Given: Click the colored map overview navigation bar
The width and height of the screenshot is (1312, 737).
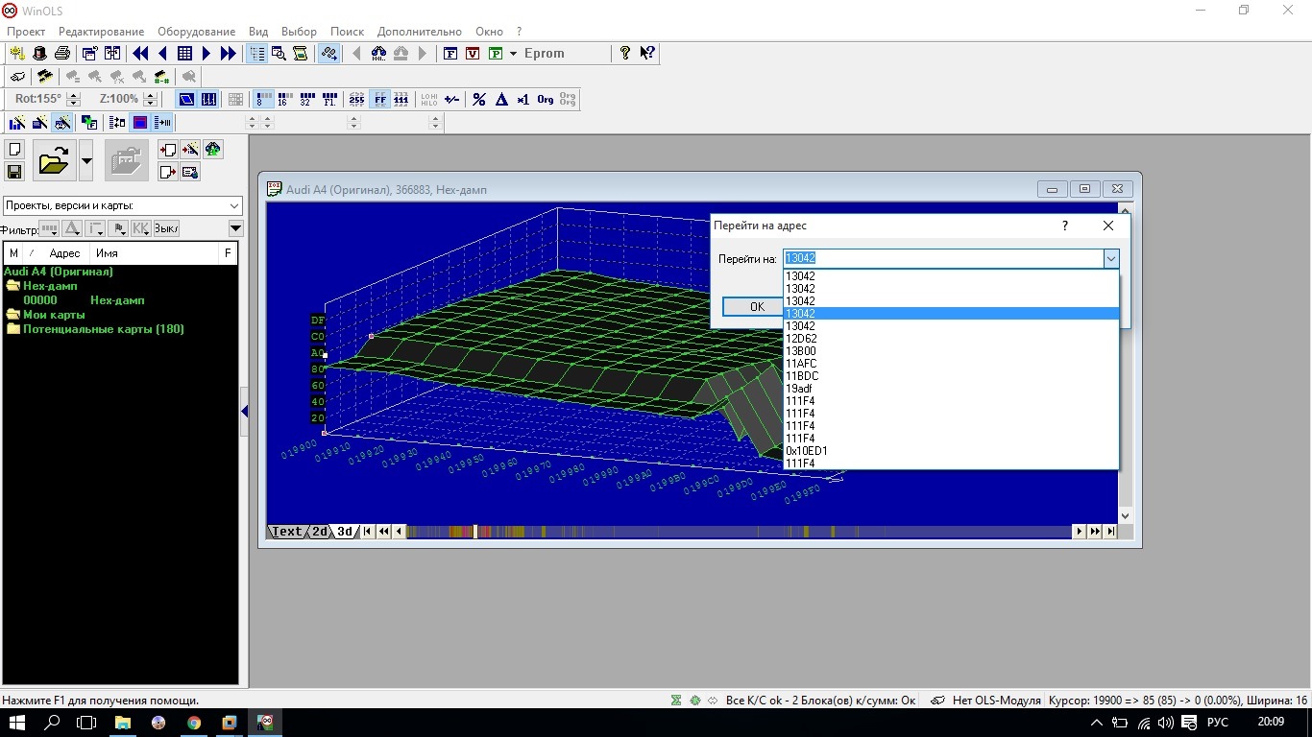Looking at the screenshot, I should pos(739,532).
